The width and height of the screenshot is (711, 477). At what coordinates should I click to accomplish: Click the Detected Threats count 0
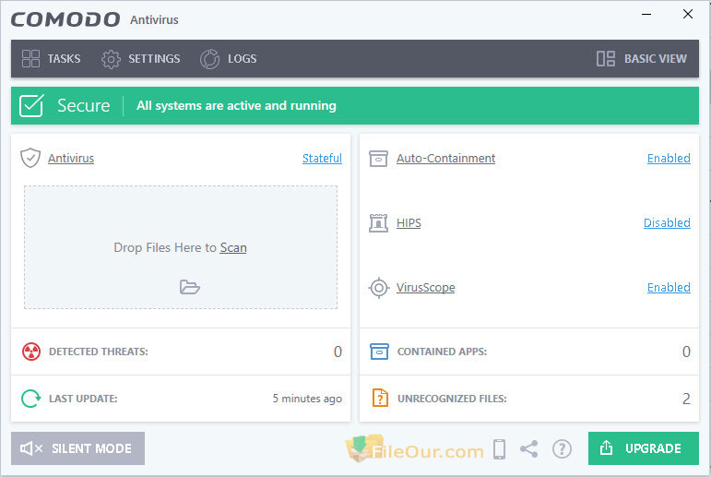click(x=338, y=352)
